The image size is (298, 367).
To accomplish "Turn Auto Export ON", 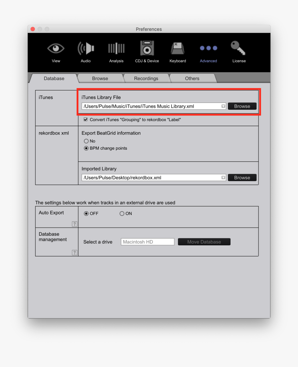I will click(122, 213).
